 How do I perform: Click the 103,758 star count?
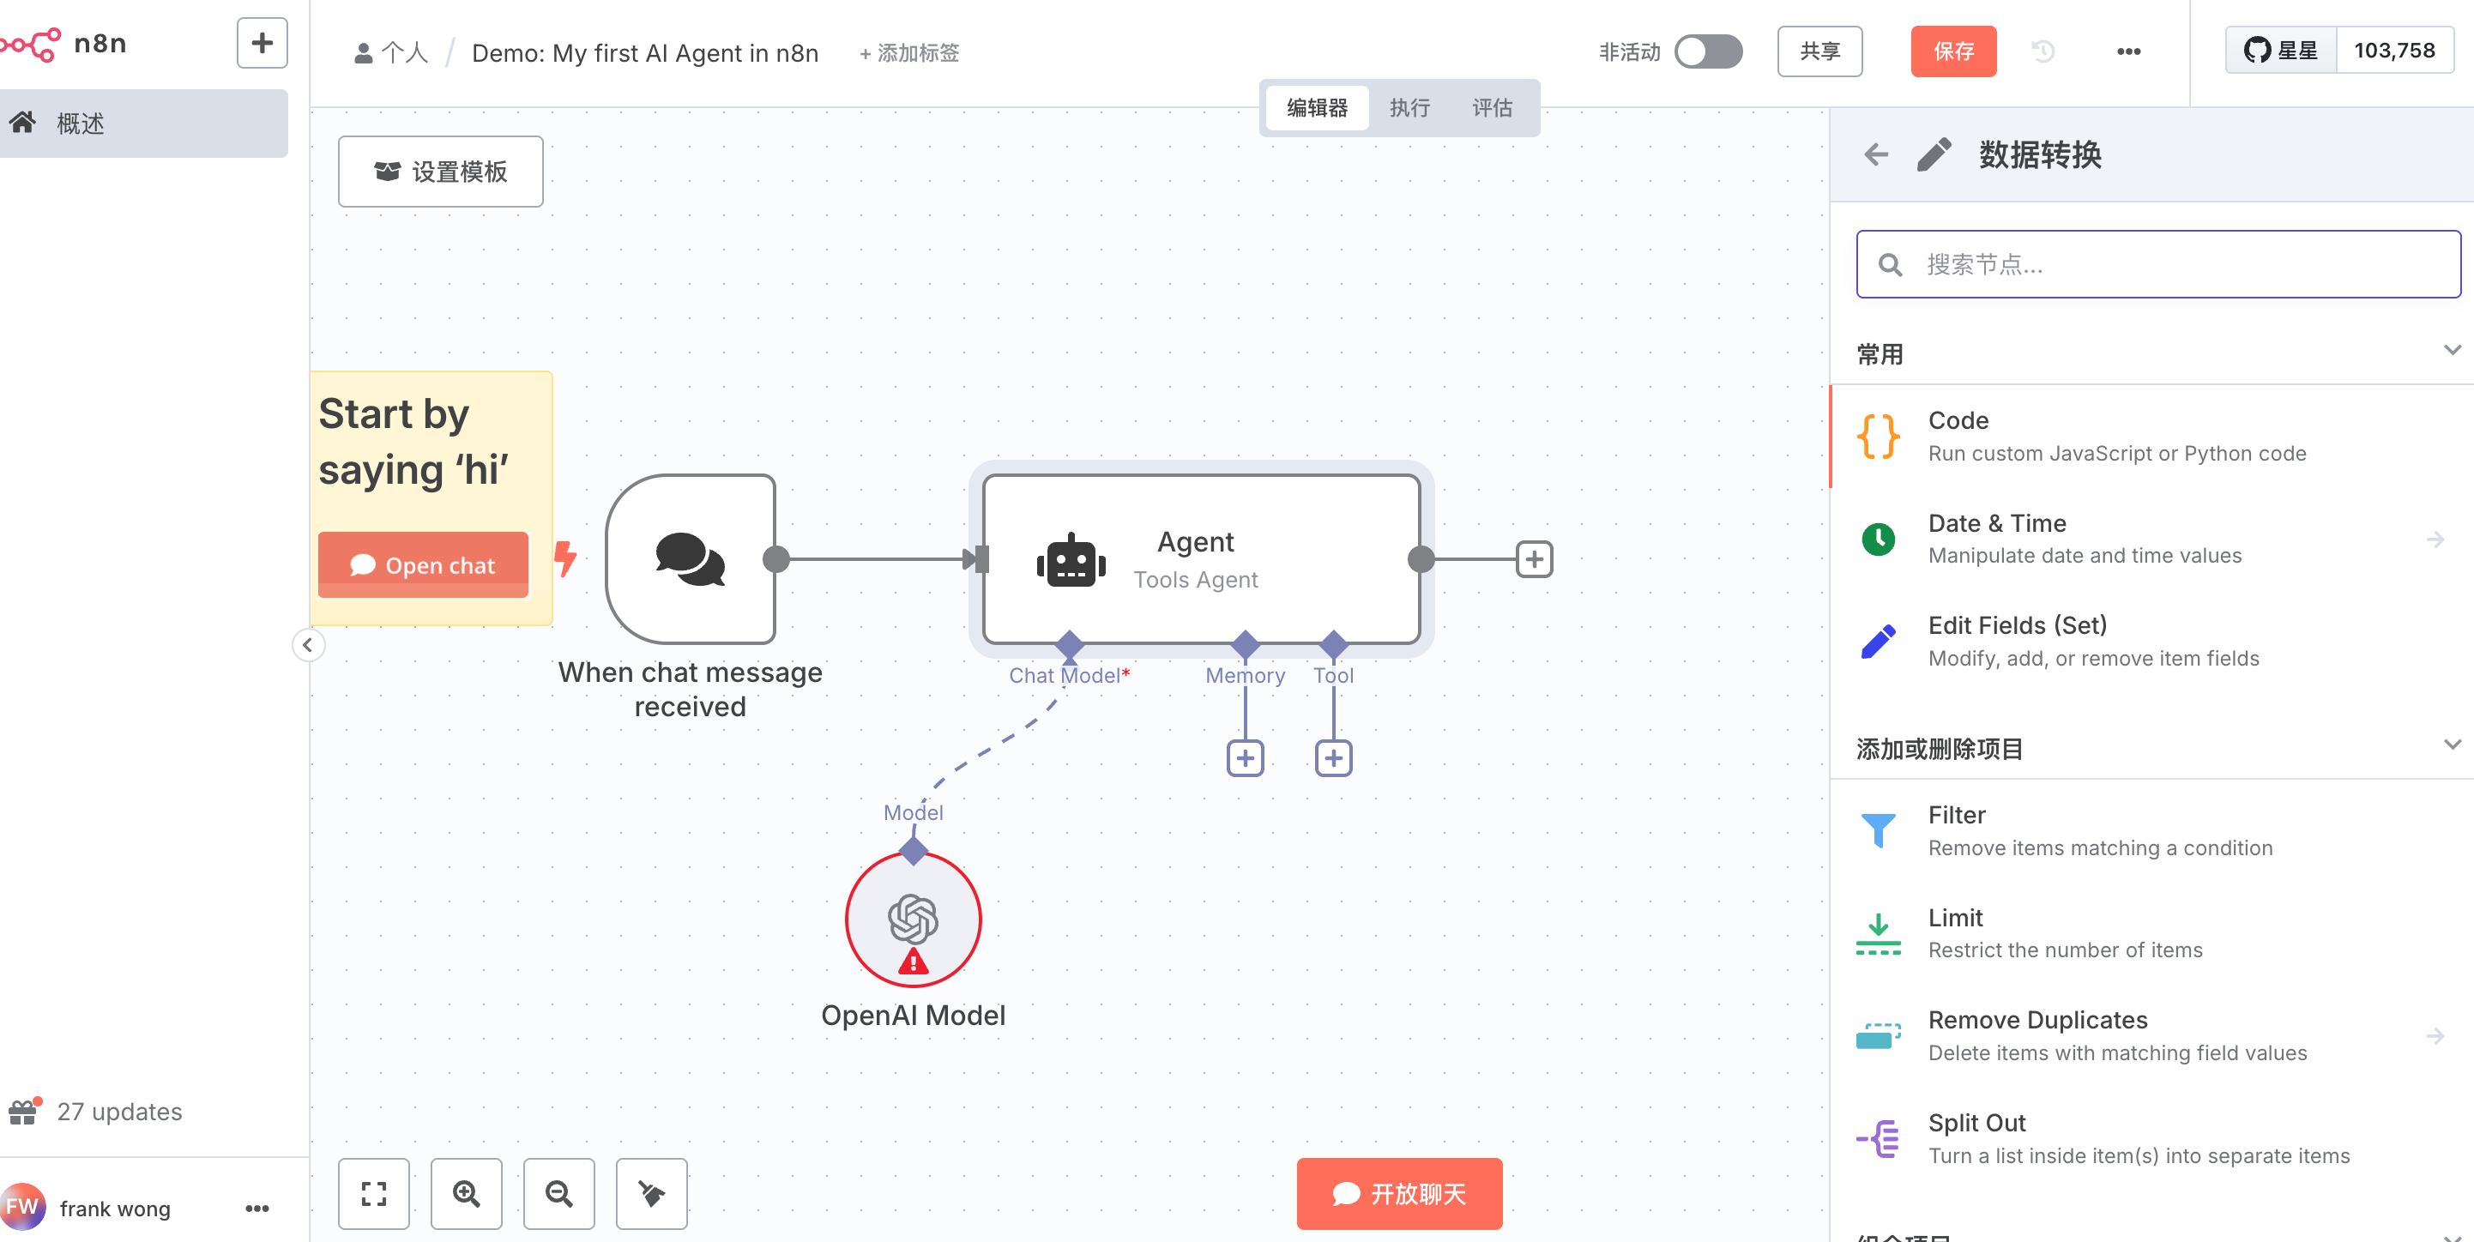click(x=2395, y=51)
